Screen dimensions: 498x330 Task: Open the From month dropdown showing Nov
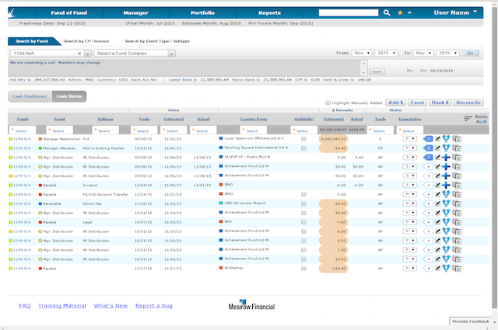pos(360,53)
